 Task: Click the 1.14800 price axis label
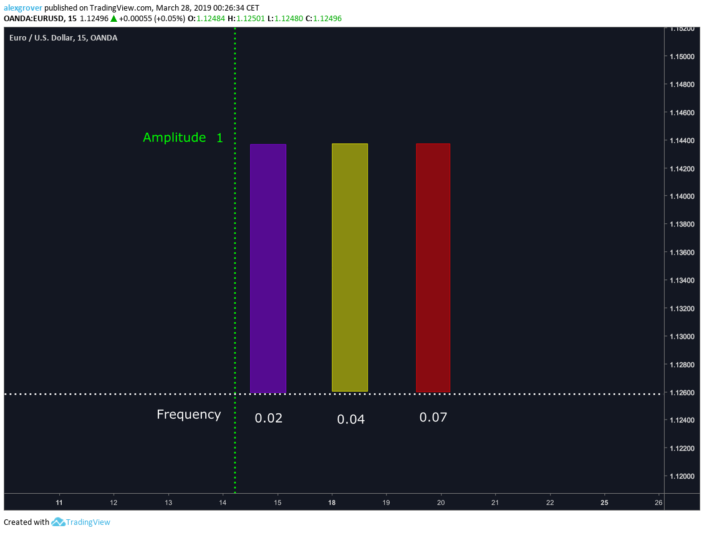point(682,84)
